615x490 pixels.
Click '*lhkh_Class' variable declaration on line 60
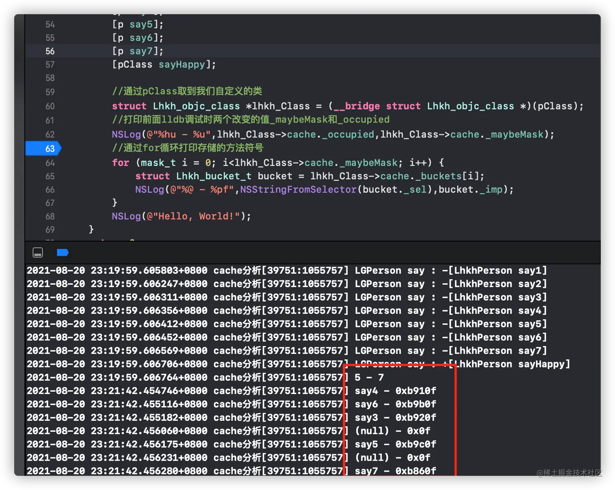(278, 106)
